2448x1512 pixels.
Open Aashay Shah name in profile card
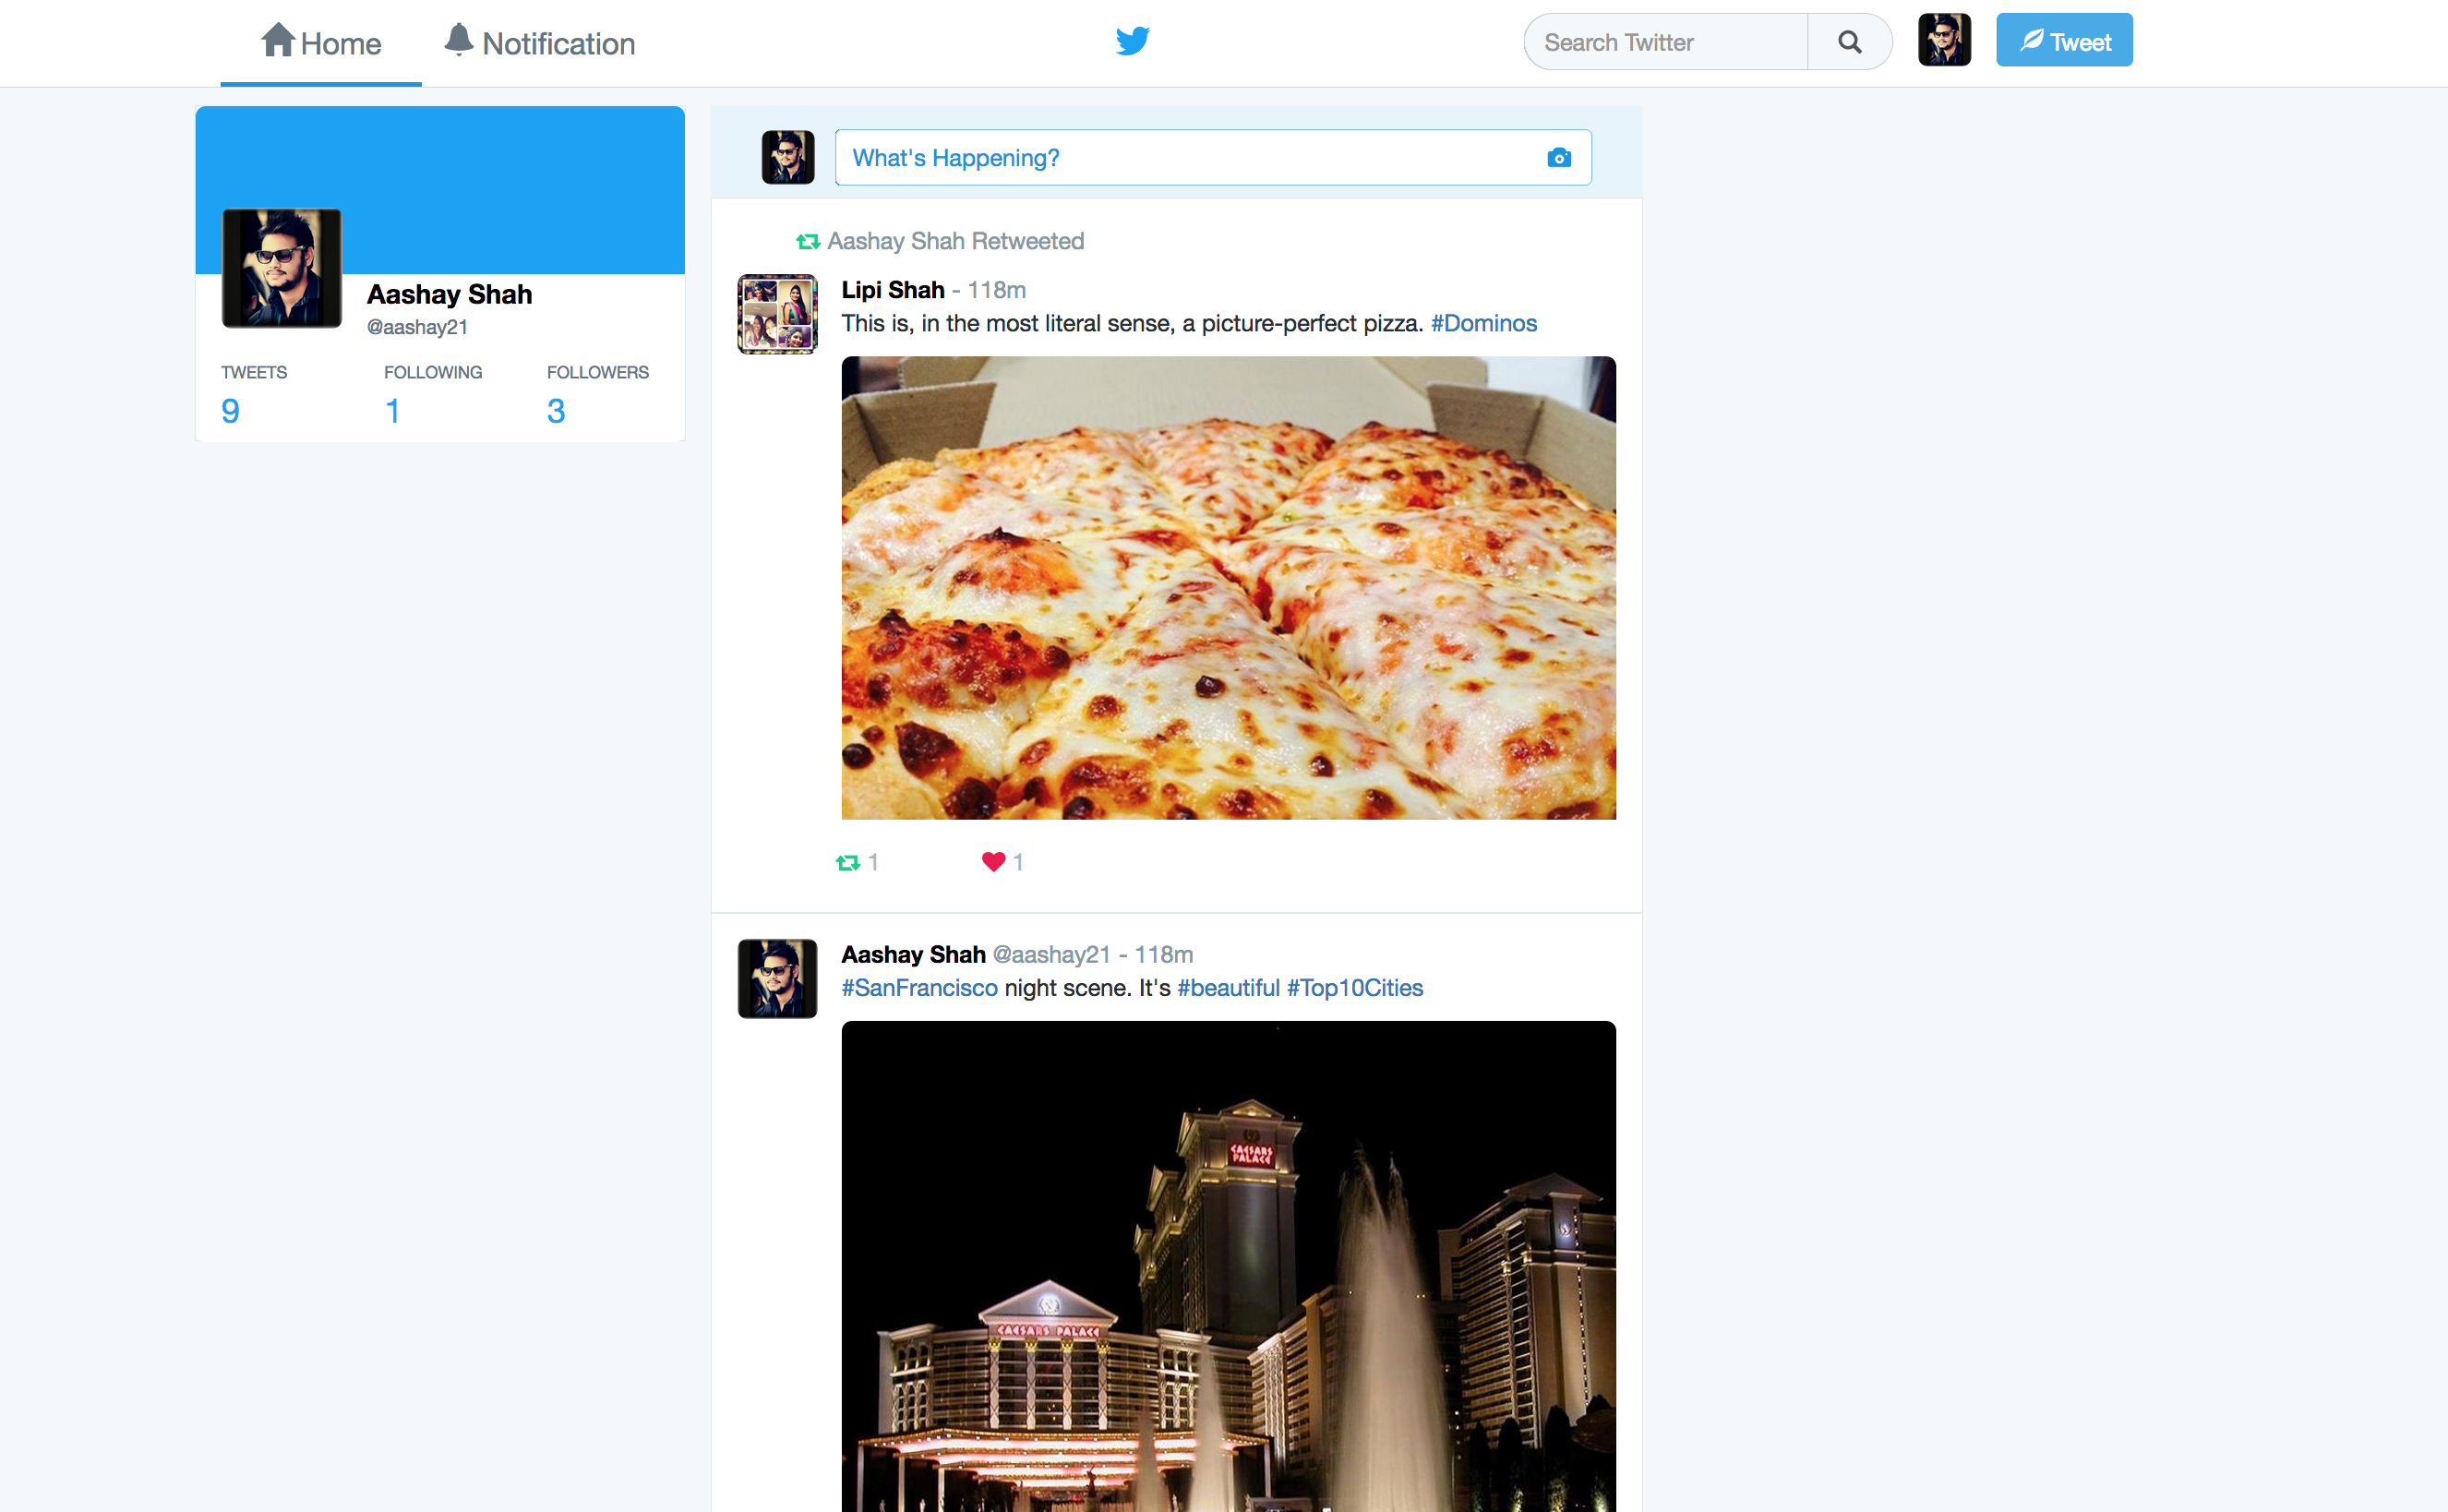pyautogui.click(x=449, y=294)
